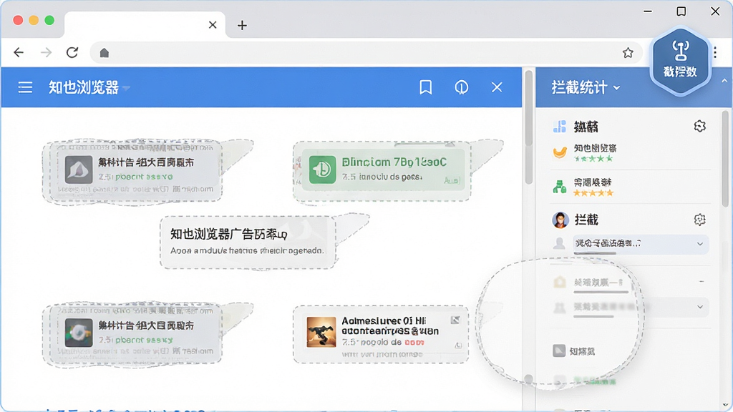Click the browser forward arrow

(x=46, y=52)
